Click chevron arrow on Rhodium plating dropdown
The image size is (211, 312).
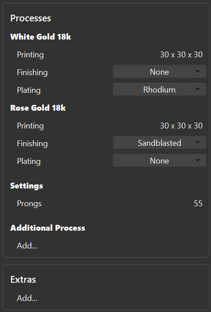pos(198,89)
